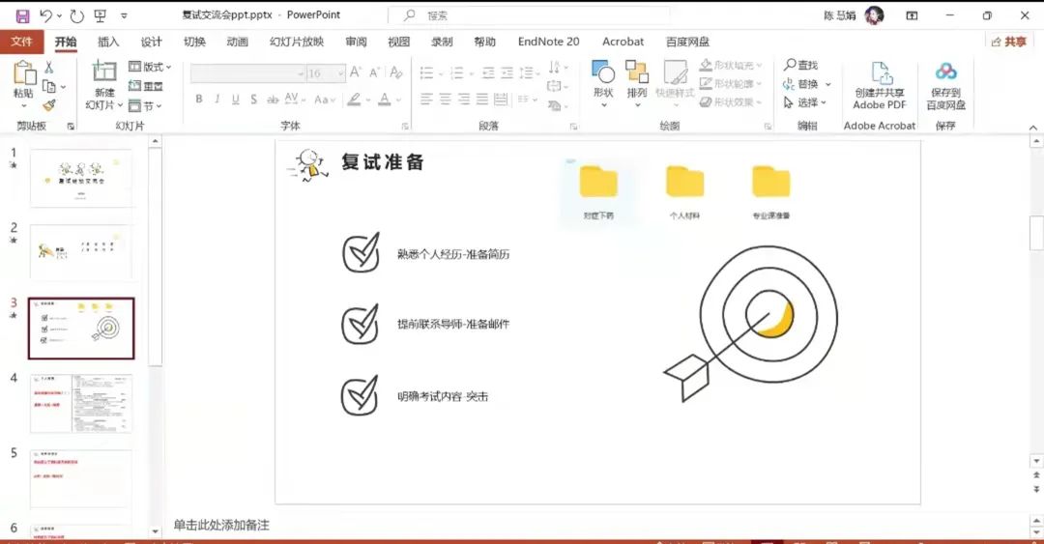The height and width of the screenshot is (544, 1044).
Task: Align text left
Action: [427, 100]
